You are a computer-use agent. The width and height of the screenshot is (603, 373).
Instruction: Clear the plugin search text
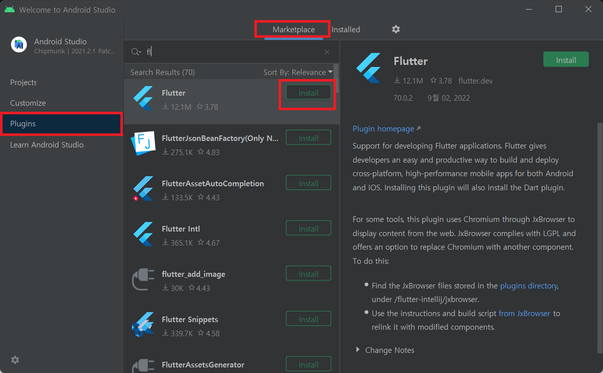click(327, 52)
